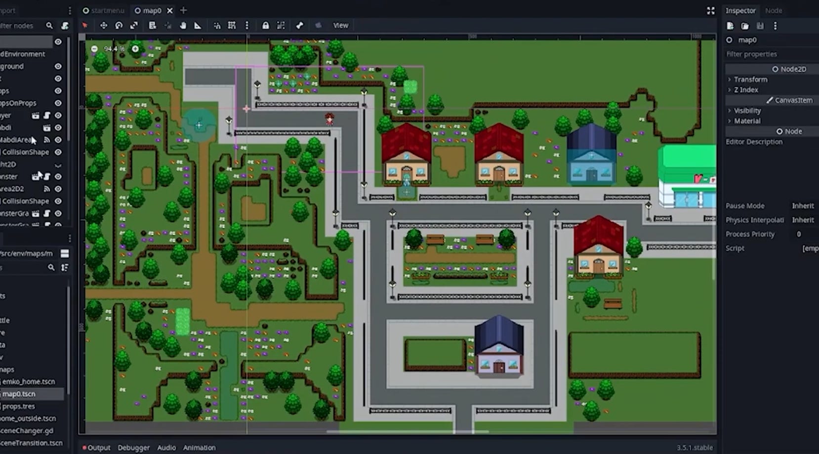Toggle visibility of onster node
819x454 pixels.
click(x=58, y=177)
